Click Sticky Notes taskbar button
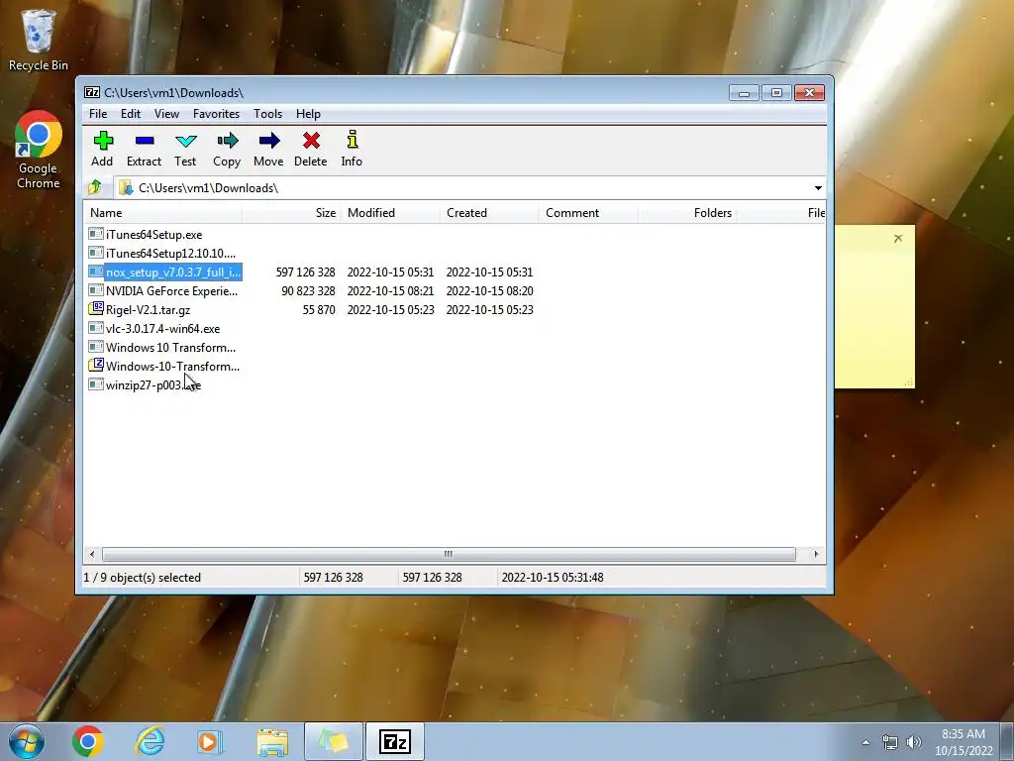This screenshot has height=761, width=1014. point(334,741)
